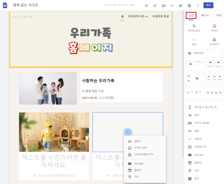Viewport: 224px width, 184px height.
Task: Click the blue plus placeholder button
Action: [128, 132]
